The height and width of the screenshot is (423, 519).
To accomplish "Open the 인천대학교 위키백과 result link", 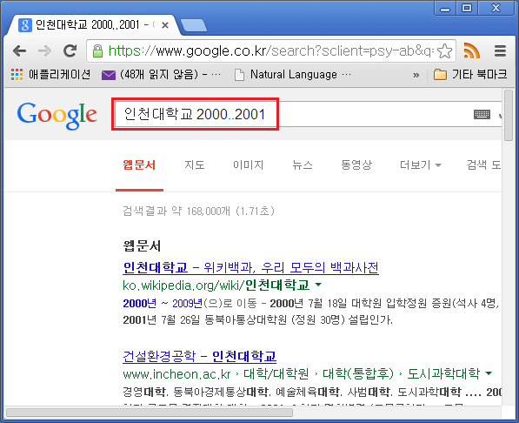I will pyautogui.click(x=250, y=267).
